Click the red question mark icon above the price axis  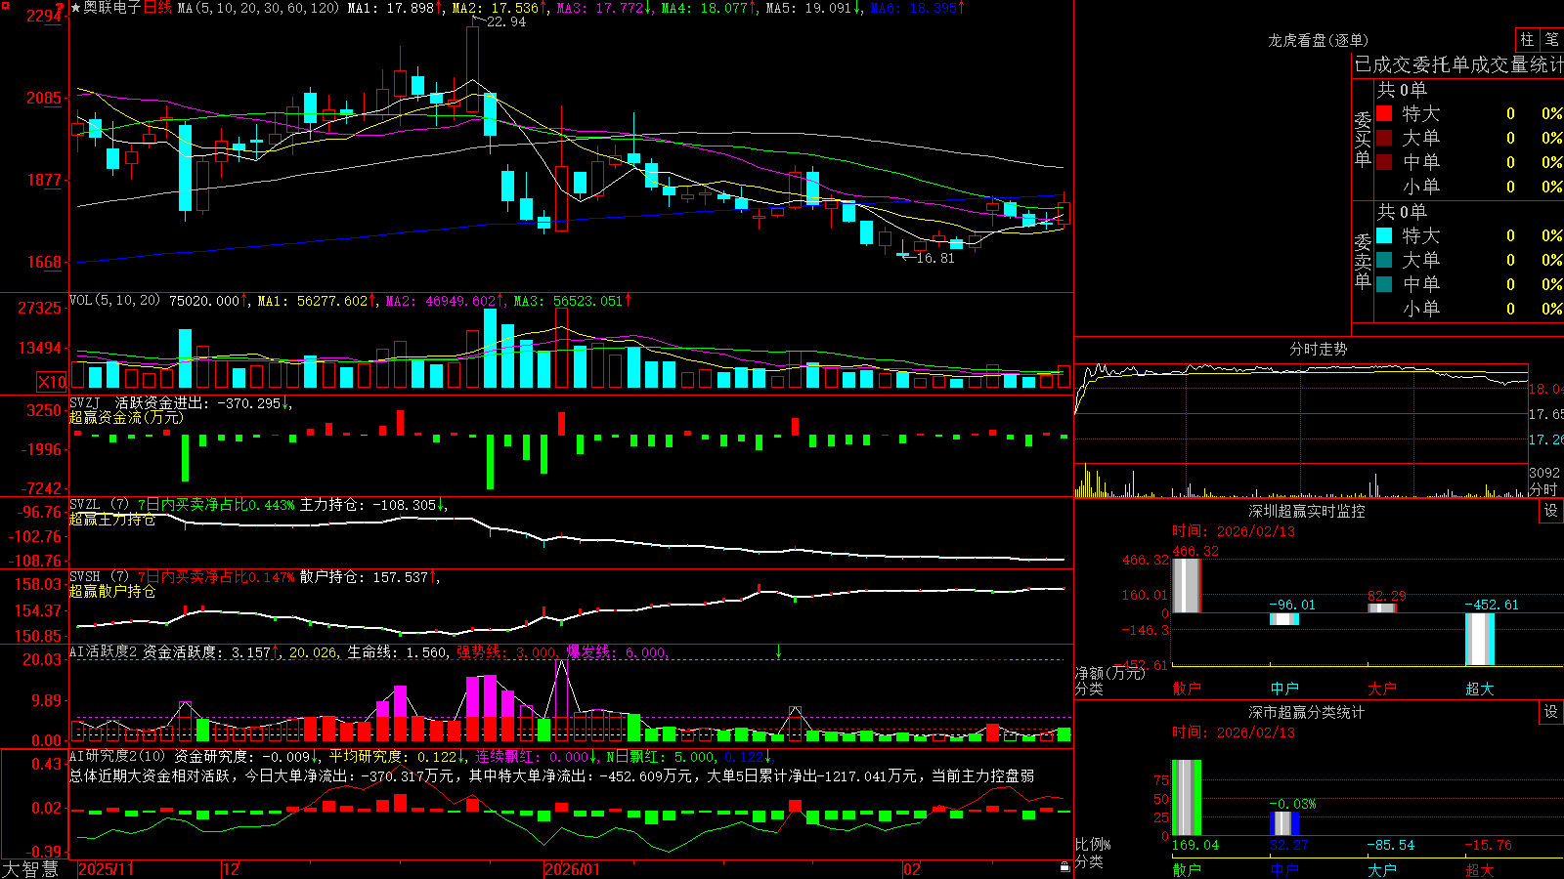61,8
